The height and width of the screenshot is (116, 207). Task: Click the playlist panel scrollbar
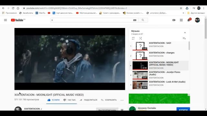pos(189,46)
